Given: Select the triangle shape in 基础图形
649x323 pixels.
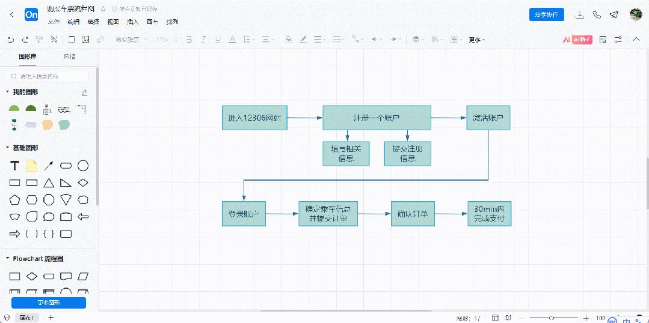Looking at the screenshot, I should tap(49, 183).
